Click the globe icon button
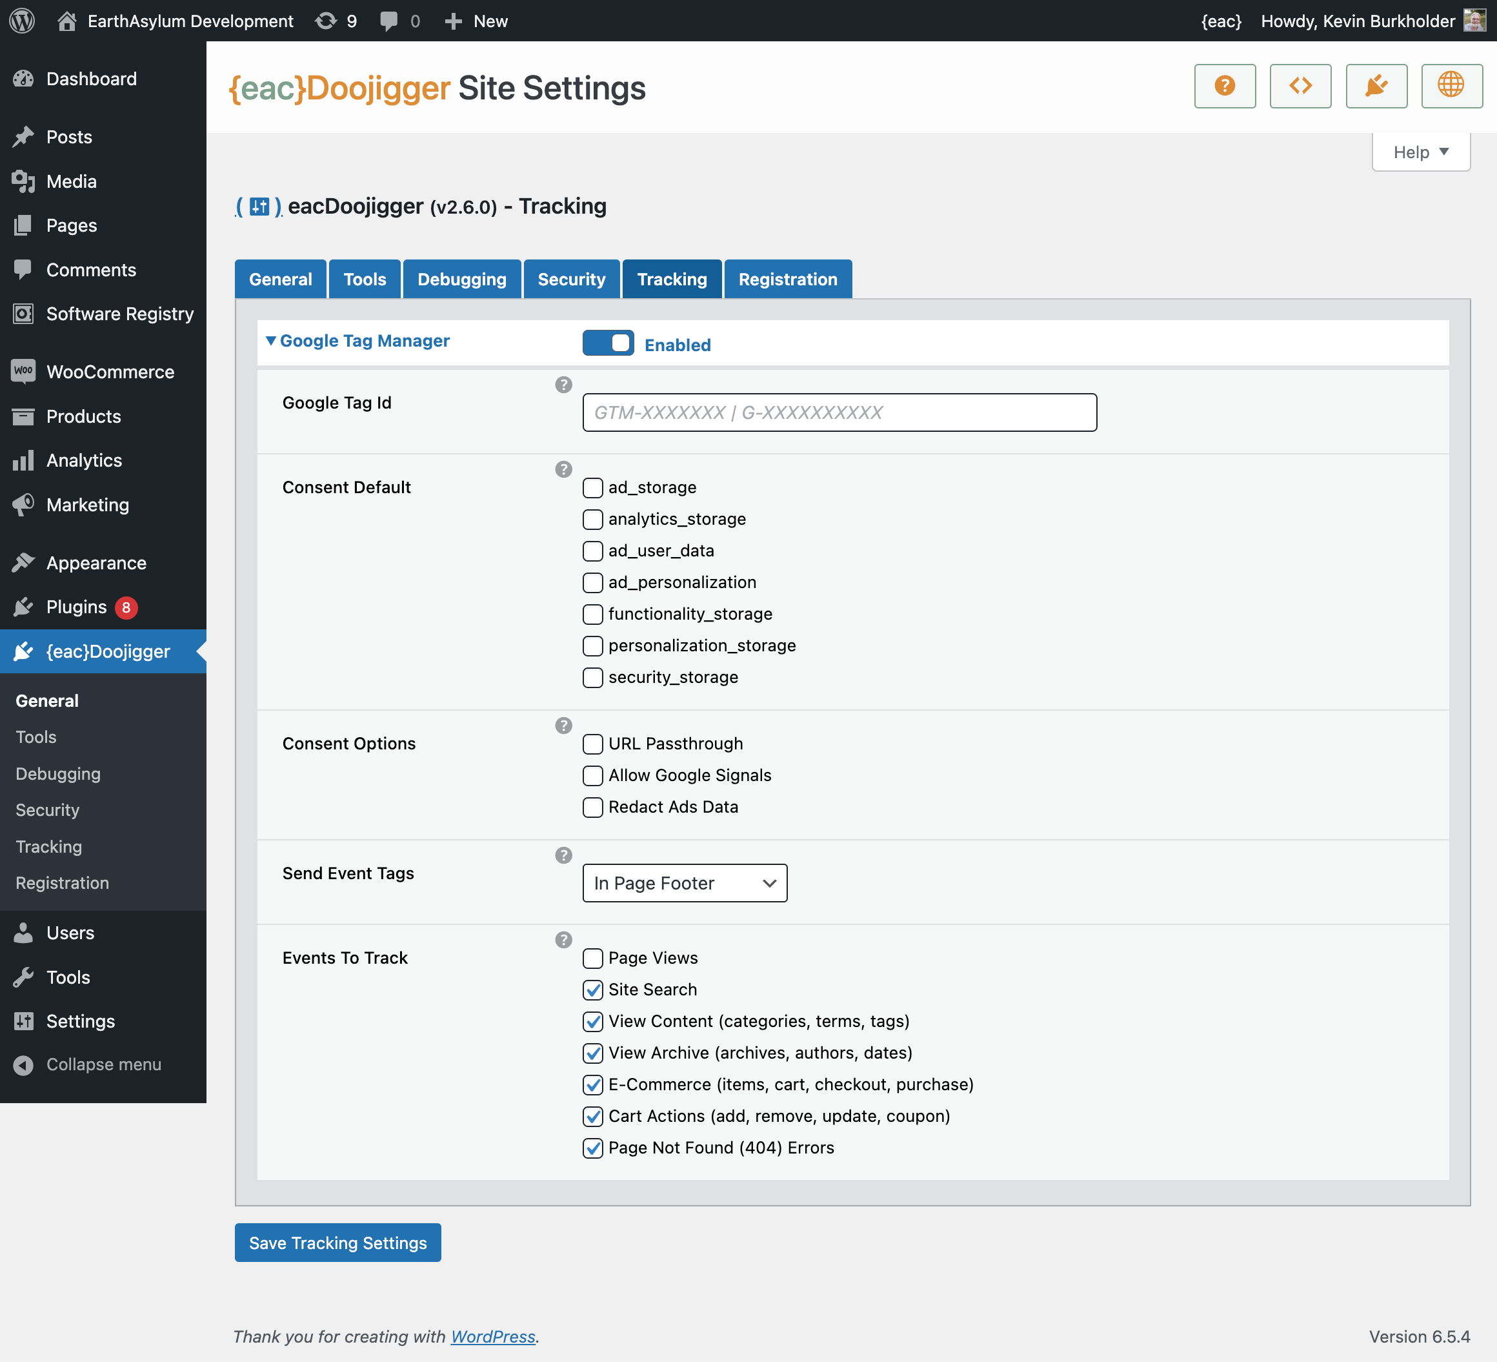This screenshot has width=1497, height=1362. coord(1451,86)
